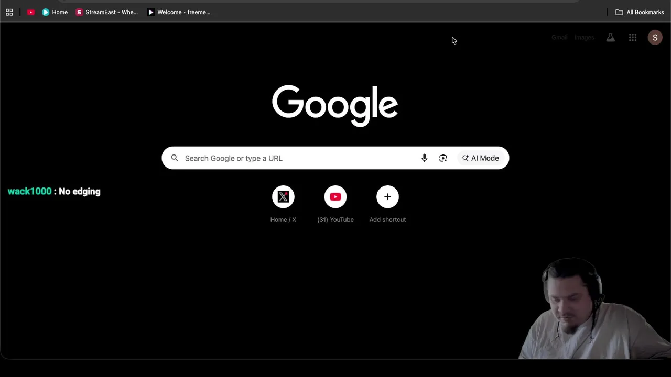The height and width of the screenshot is (377, 671).
Task: Open the Images link
Action: coord(584,38)
